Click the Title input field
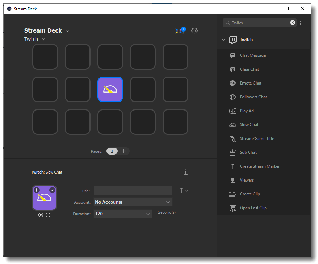The height and width of the screenshot is (264, 318). click(x=133, y=191)
